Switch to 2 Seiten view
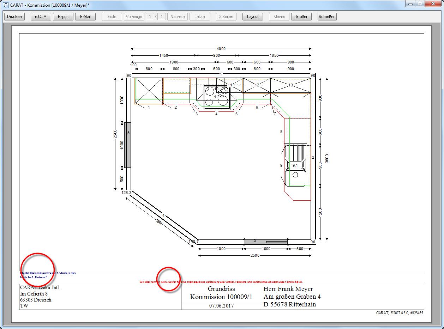Screen dimensions: 444x329 pos(226,17)
